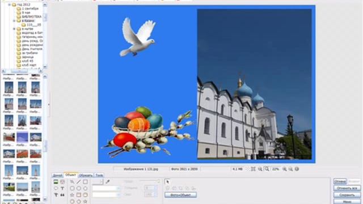
Task: Click the 'Фото 3921 x 2859' status text
Action: [x=184, y=169]
